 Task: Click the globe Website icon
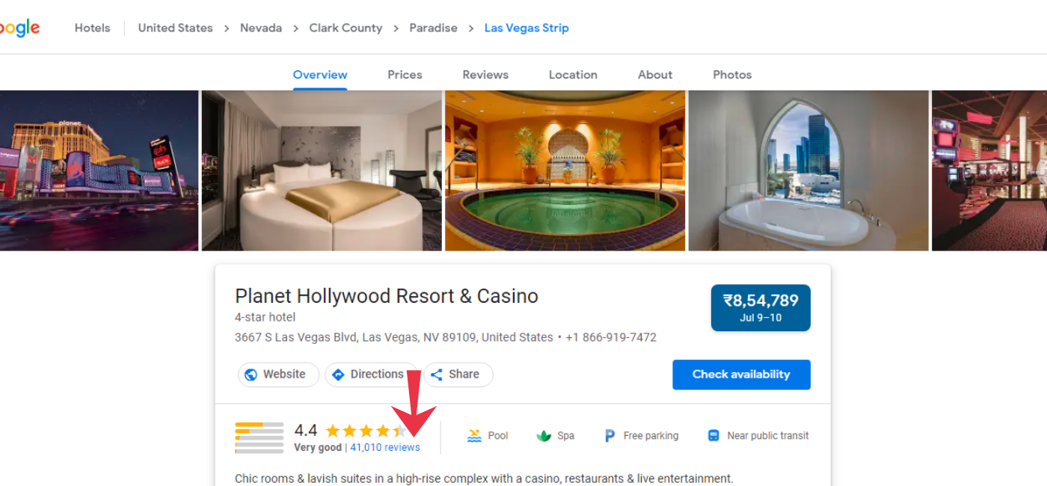251,375
